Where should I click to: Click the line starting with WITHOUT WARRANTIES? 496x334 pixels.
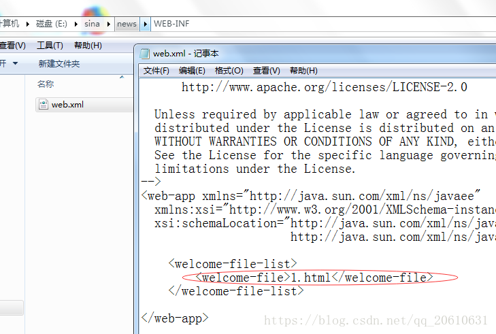(325, 141)
